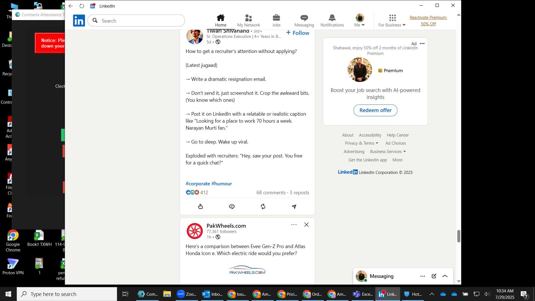The image size is (535, 301).
Task: Show hidden system tray icons
Action: pyautogui.click(x=432, y=294)
